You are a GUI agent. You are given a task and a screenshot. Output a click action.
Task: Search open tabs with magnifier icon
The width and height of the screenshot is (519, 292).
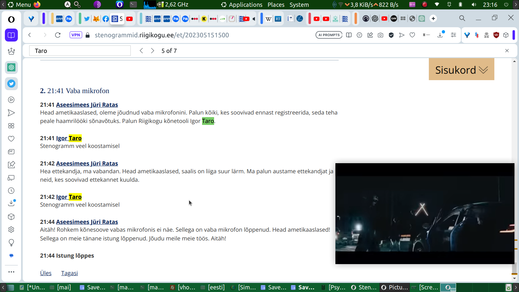click(462, 18)
